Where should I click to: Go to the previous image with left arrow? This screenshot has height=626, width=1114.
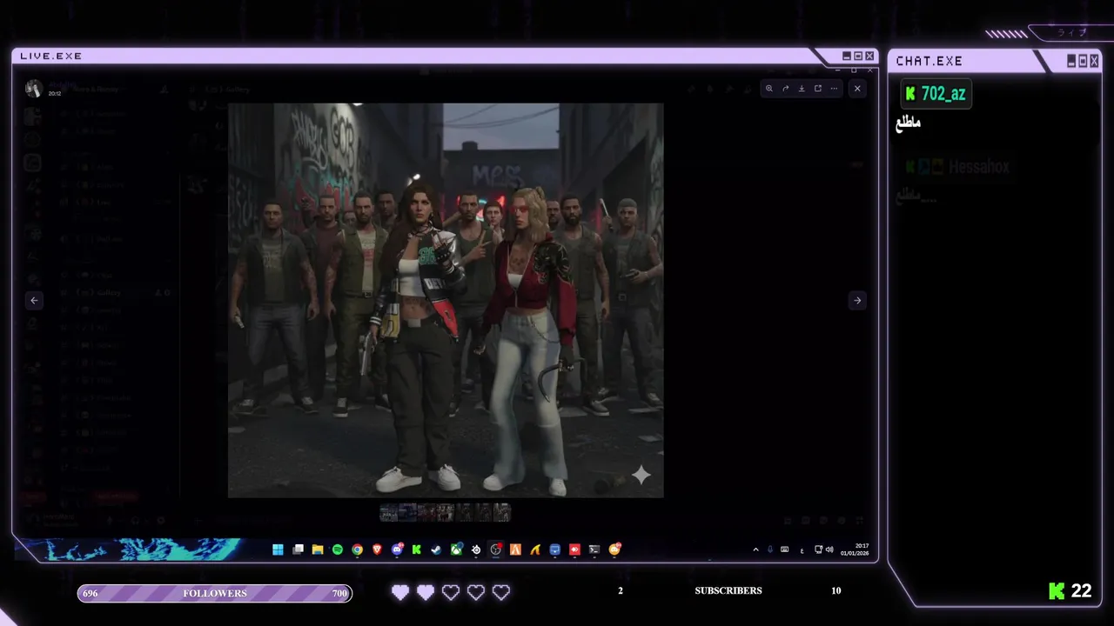click(x=34, y=301)
